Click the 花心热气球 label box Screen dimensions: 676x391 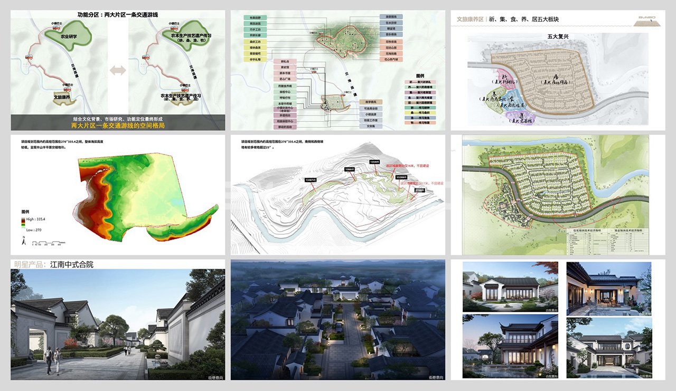391,60
